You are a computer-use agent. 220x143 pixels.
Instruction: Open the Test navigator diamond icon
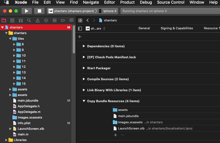pyautogui.click(x=46, y=21)
